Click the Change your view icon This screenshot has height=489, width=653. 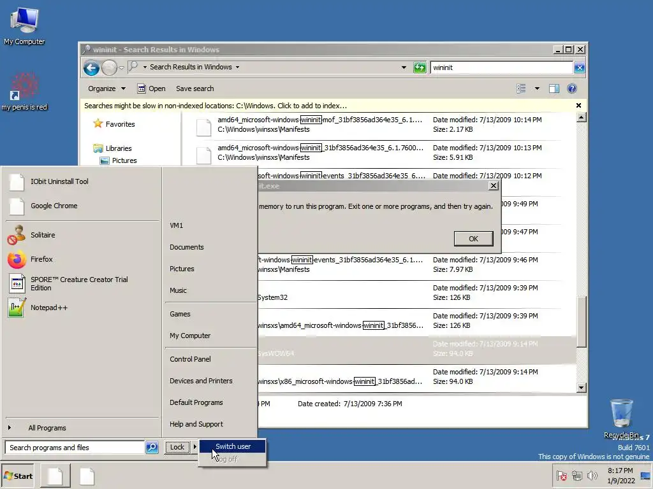pos(521,89)
